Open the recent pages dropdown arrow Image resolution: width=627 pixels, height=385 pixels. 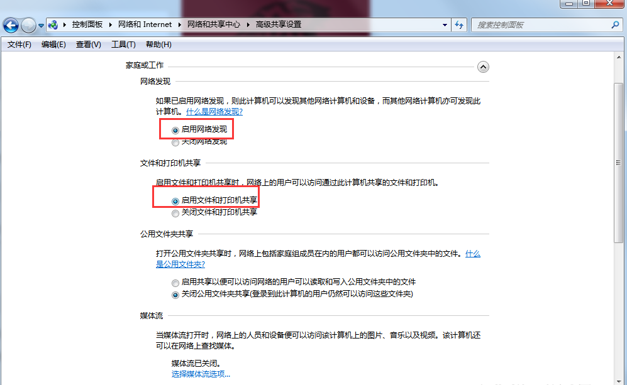tap(40, 25)
